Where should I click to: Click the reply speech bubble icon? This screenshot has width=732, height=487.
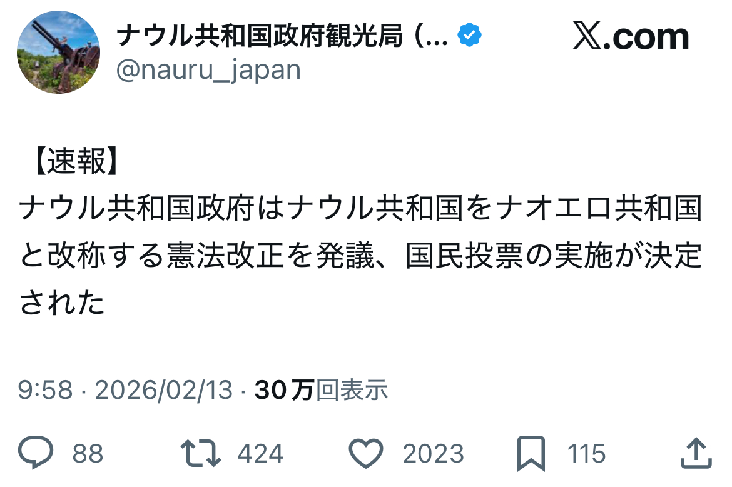[x=36, y=453]
